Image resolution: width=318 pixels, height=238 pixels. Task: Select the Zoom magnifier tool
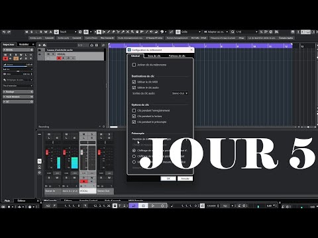point(132,32)
